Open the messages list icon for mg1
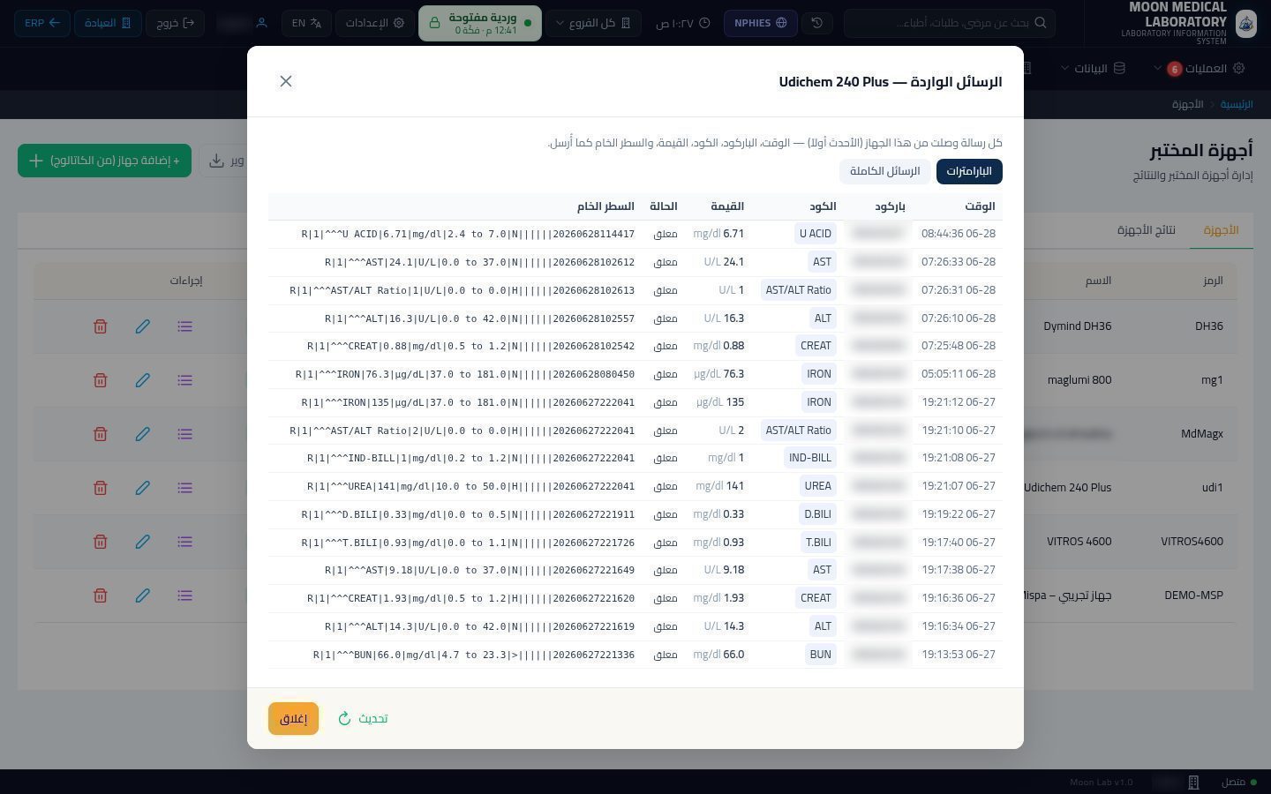The image size is (1271, 794). point(184,380)
